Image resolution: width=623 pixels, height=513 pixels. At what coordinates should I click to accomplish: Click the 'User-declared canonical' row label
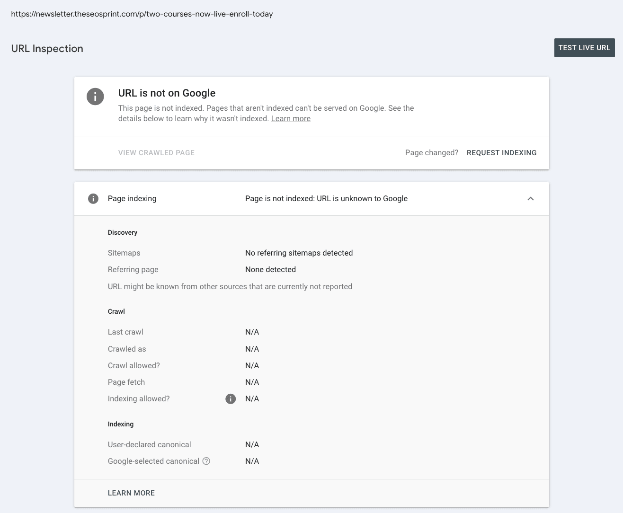[x=150, y=445]
